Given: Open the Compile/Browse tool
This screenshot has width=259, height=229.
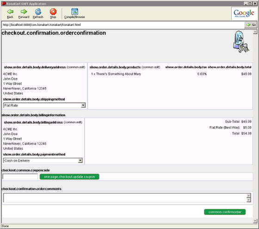Looking at the screenshot, I should tap(74, 12).
